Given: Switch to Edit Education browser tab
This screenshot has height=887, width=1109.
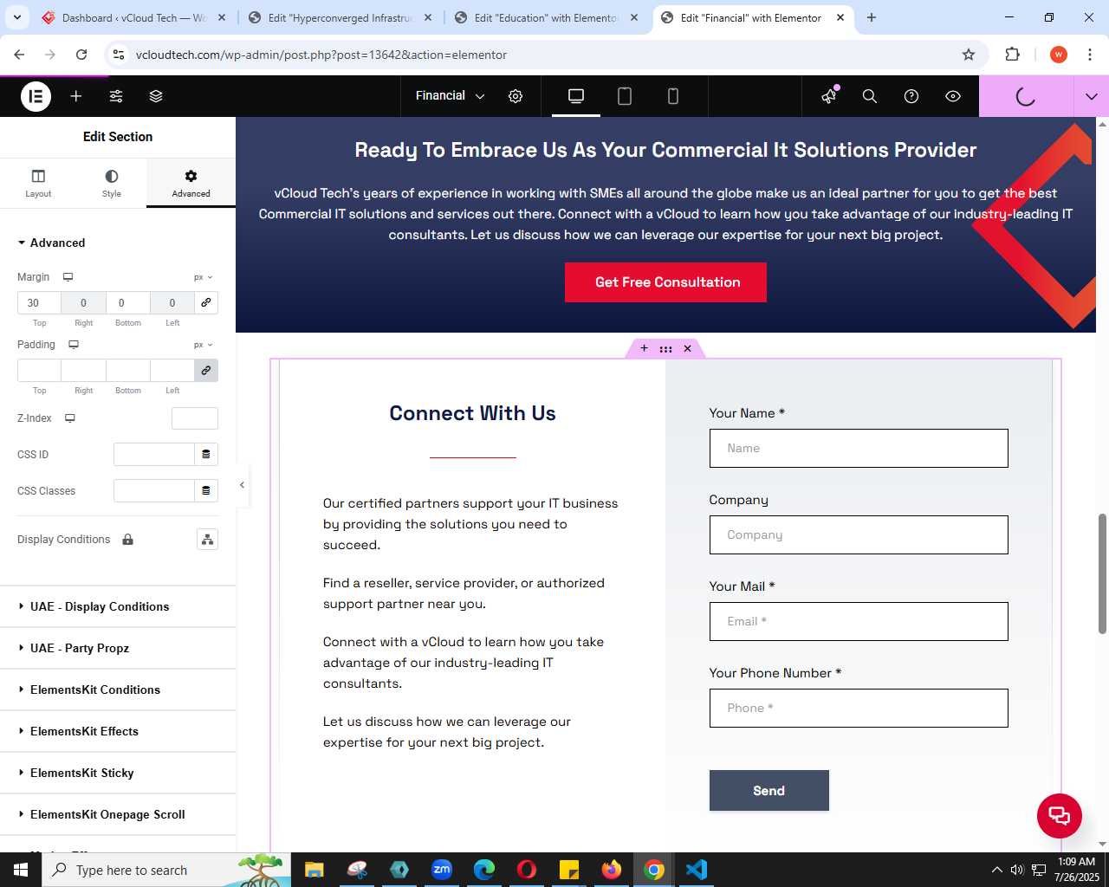Looking at the screenshot, I should (x=546, y=17).
